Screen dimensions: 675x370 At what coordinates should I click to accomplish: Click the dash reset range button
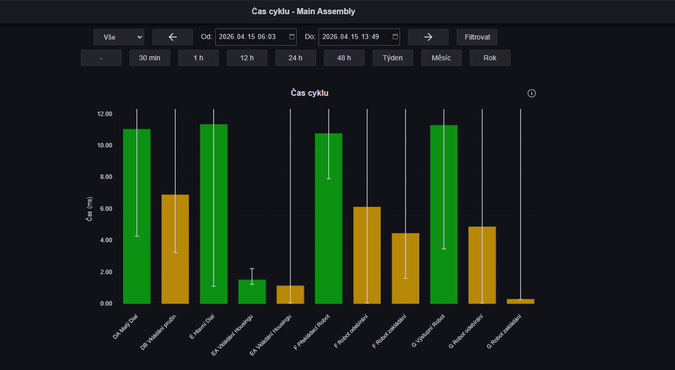[101, 58]
